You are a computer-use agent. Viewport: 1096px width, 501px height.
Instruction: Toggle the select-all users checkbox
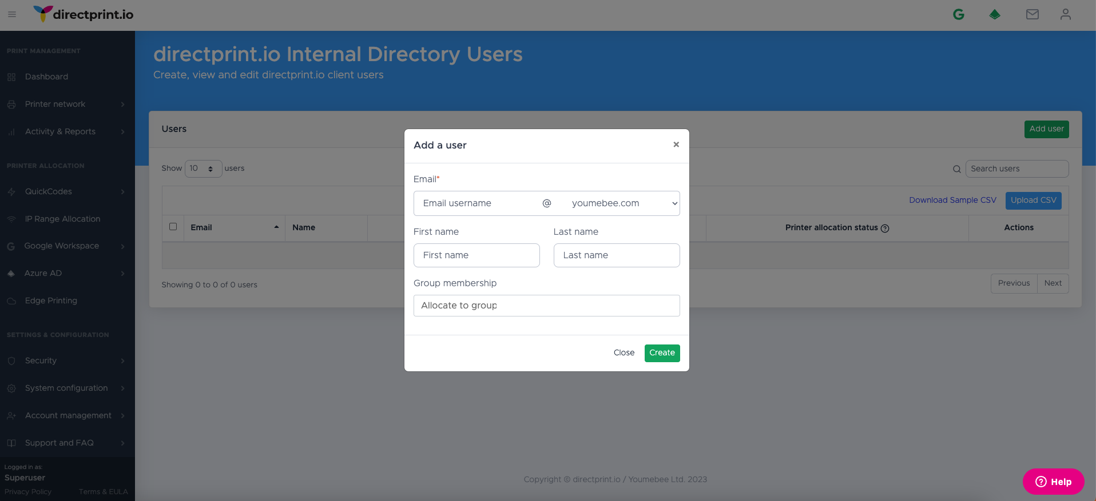pos(173,227)
